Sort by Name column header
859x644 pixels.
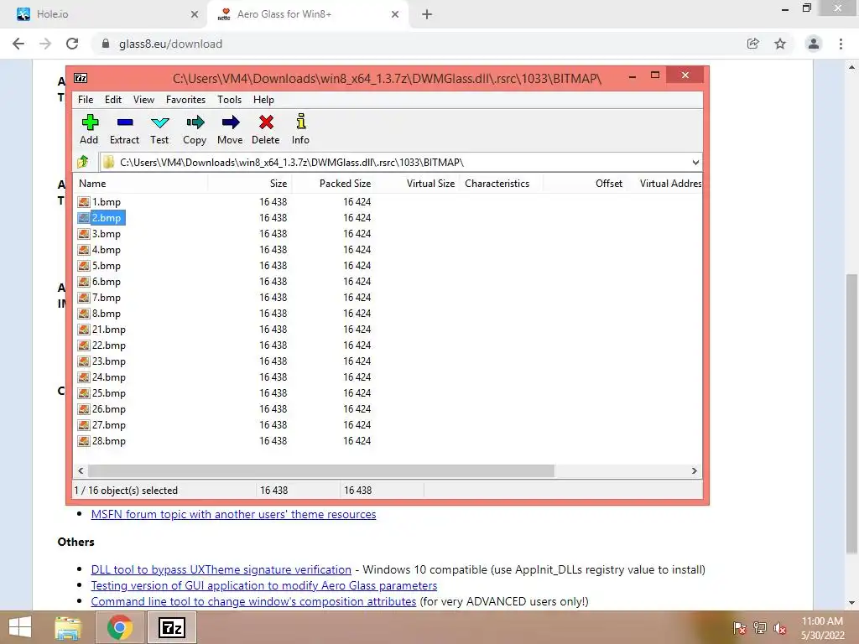140,184
